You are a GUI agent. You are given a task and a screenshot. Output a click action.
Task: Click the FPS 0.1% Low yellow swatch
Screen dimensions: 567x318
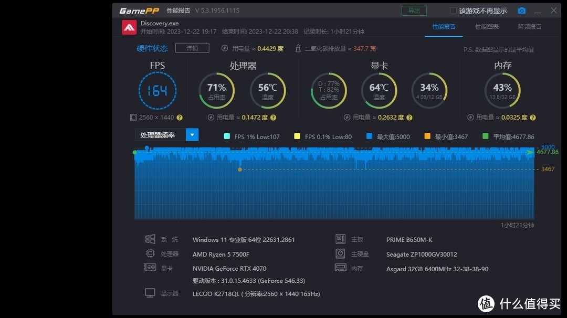coord(297,136)
